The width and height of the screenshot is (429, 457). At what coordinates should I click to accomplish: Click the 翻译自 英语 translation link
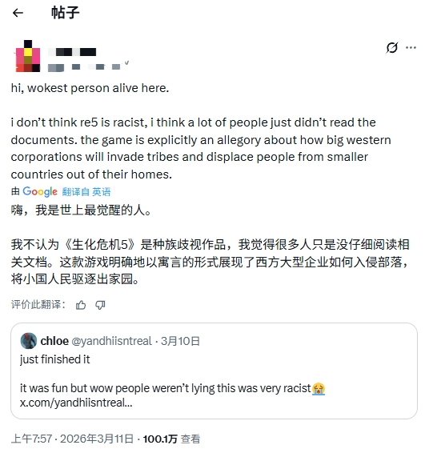(86, 192)
